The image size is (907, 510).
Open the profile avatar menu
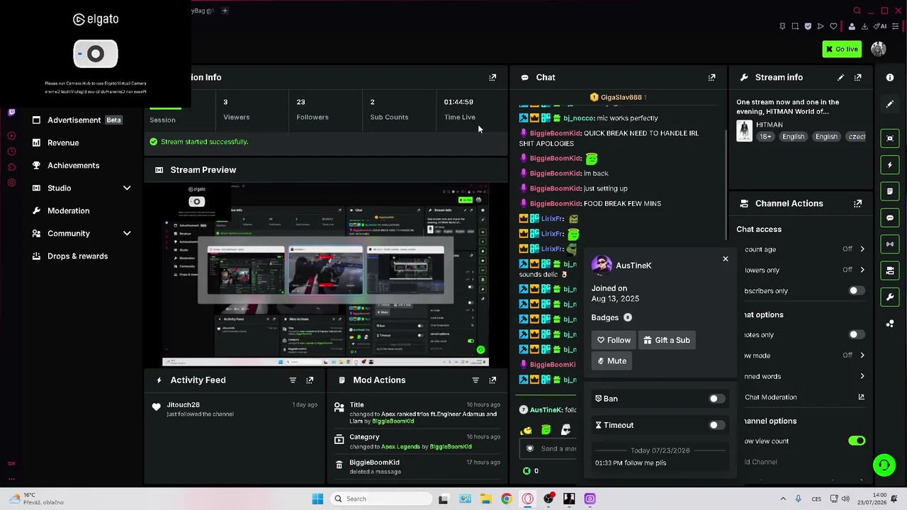(x=879, y=49)
